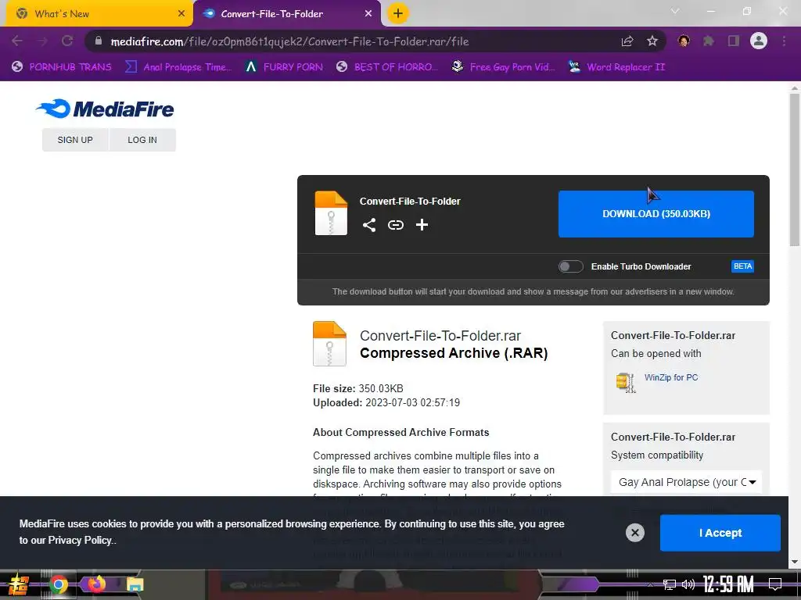Close the What's New tab

pos(181,14)
